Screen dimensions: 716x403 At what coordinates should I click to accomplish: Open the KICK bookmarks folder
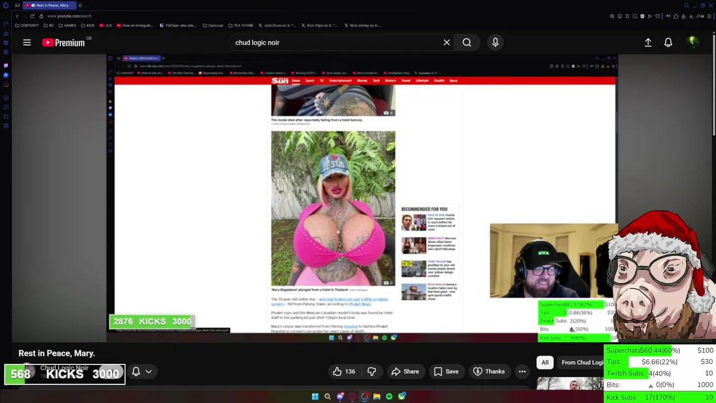coord(88,25)
